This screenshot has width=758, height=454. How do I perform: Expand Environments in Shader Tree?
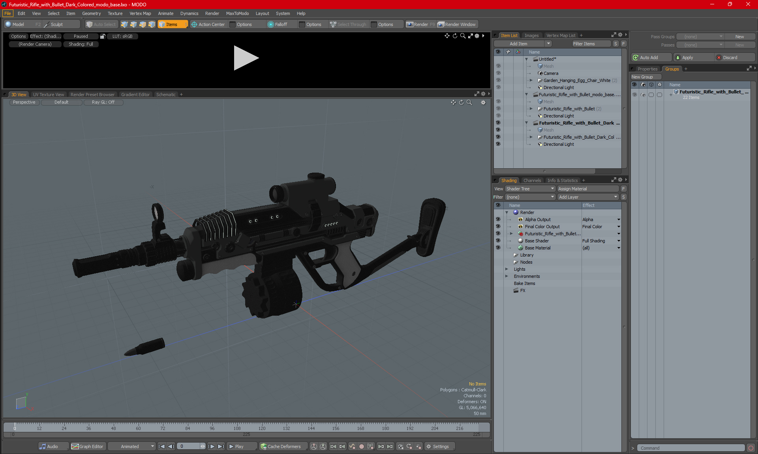pyautogui.click(x=507, y=276)
